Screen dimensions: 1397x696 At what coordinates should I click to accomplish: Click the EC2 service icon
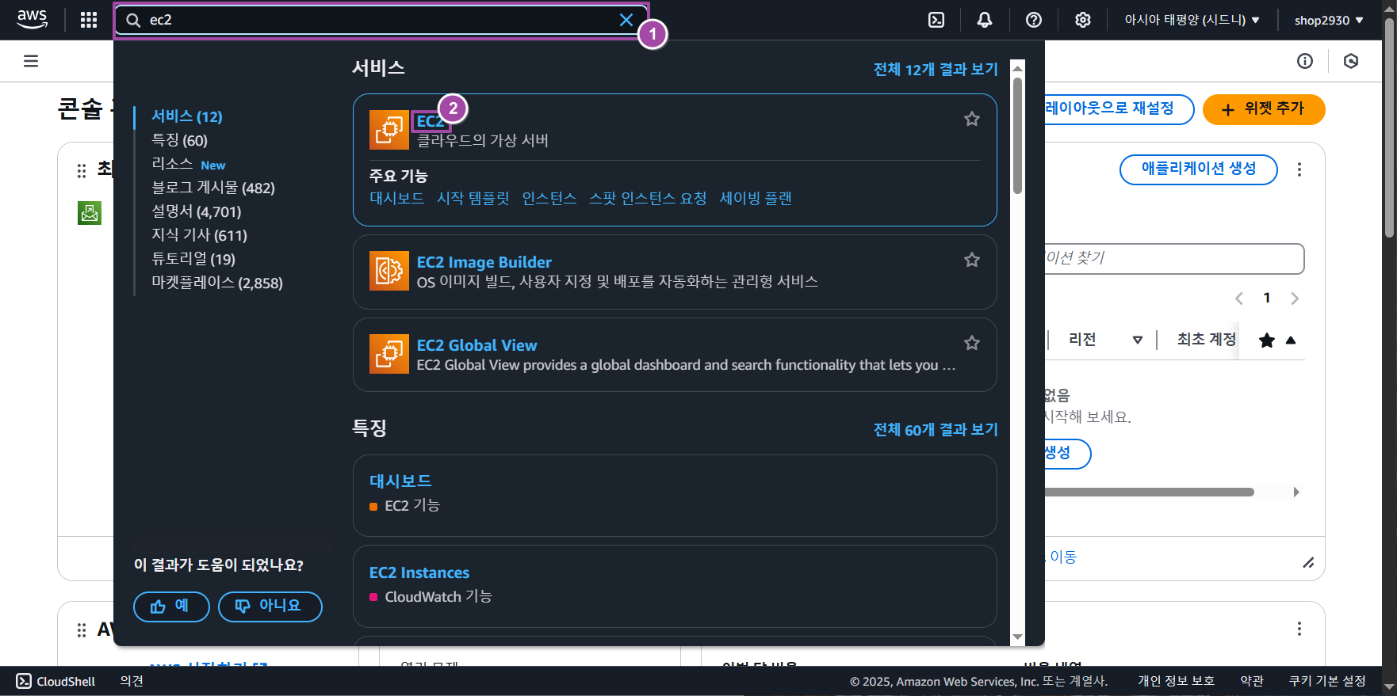pos(389,130)
